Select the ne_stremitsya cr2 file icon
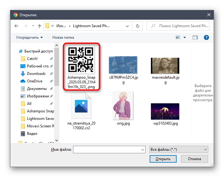The height and width of the screenshot is (177, 224). click(x=81, y=106)
